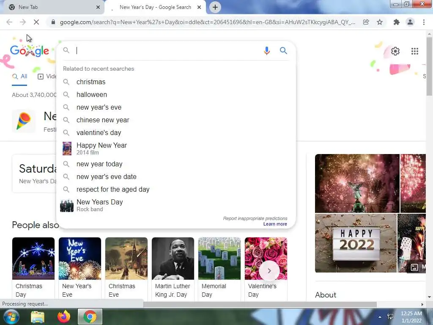Screen dimensions: 433x325
Task: Choose the halloween suggestion
Action: click(x=176, y=94)
